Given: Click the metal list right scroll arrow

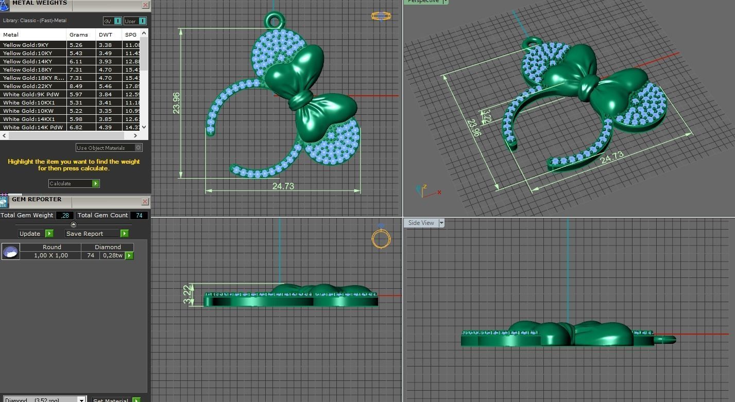Looking at the screenshot, I should click(x=135, y=136).
